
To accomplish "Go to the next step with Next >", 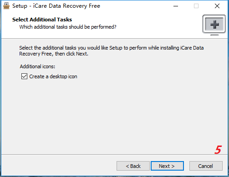I will 167,166.
